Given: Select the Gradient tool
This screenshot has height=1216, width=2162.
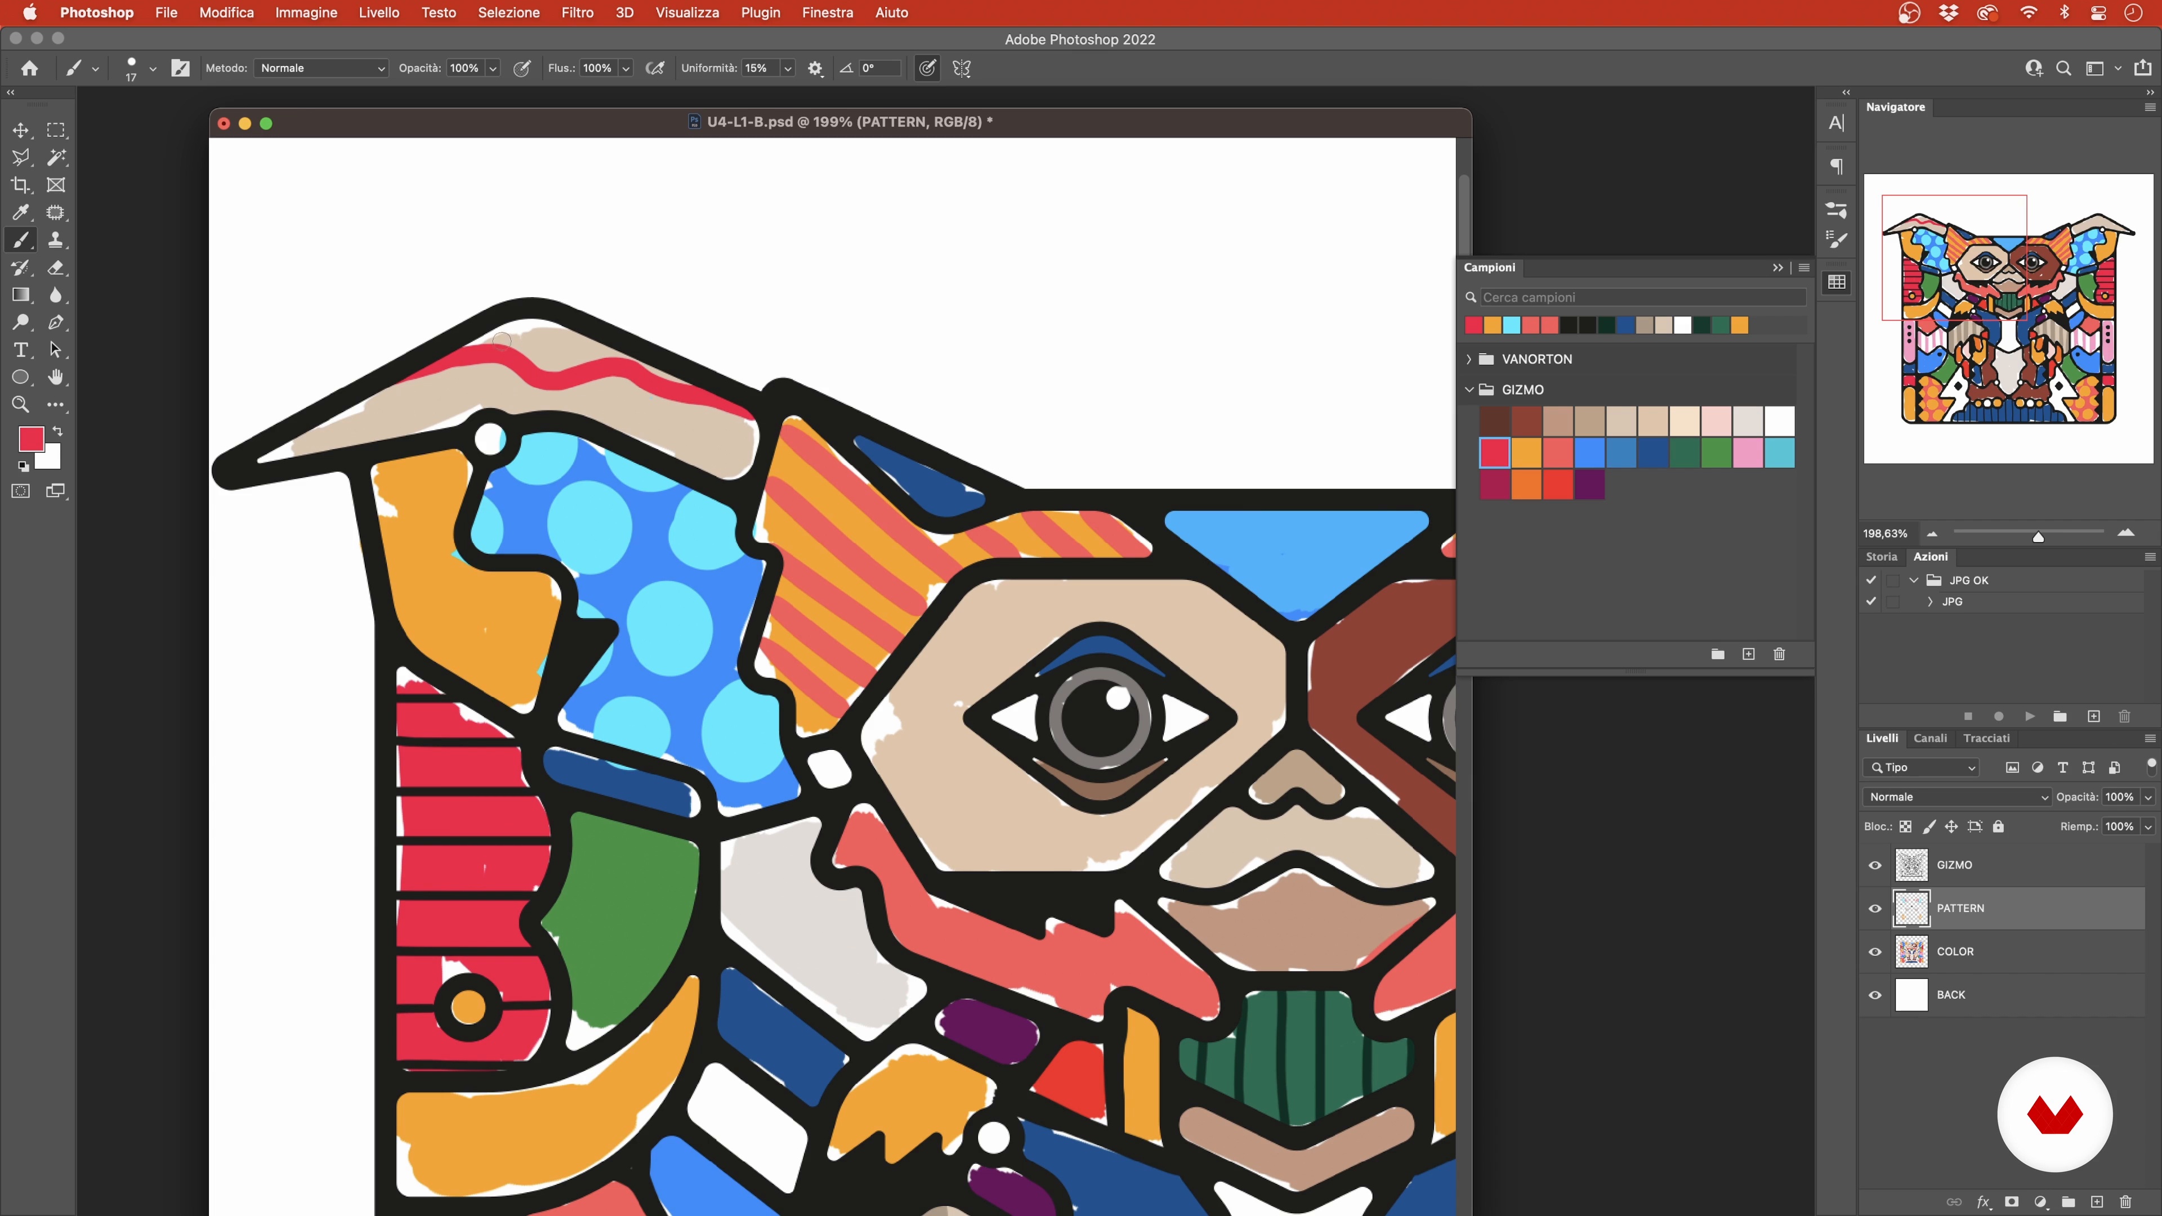Looking at the screenshot, I should 20,294.
